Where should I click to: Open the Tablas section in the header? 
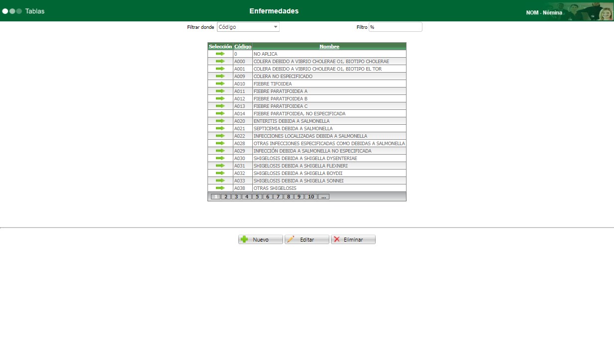tap(35, 10)
